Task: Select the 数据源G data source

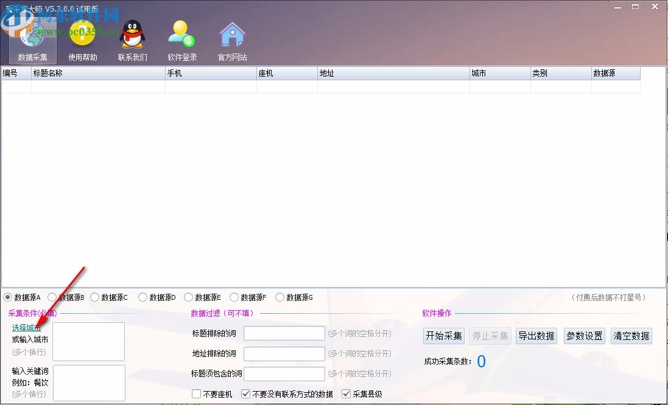Action: (x=280, y=297)
